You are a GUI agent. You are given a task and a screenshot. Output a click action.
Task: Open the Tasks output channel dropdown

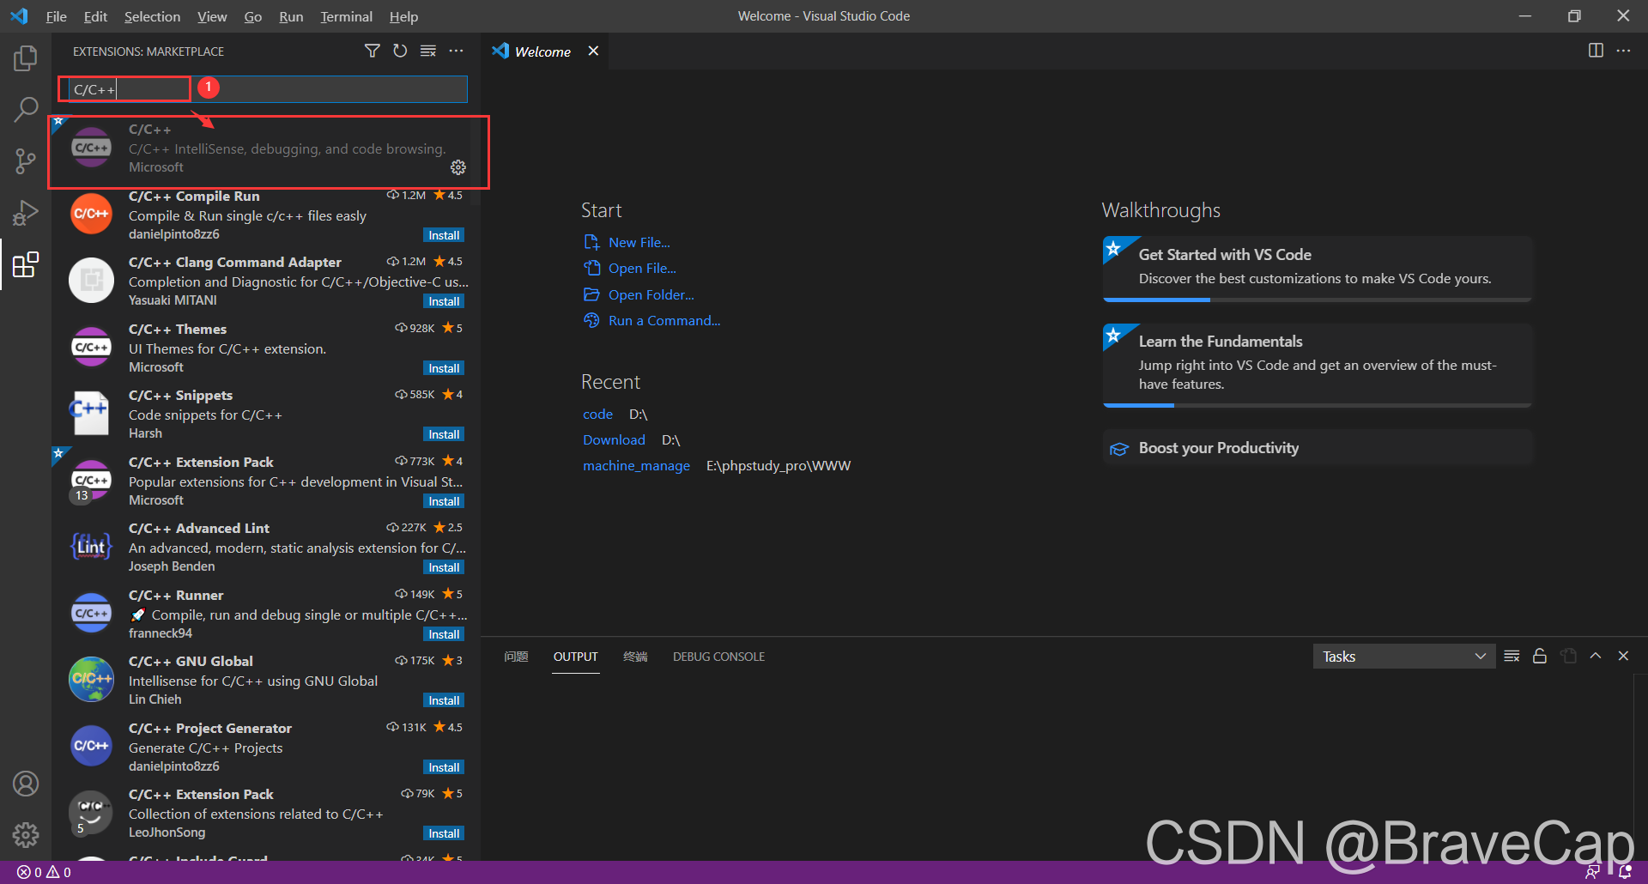click(x=1404, y=657)
